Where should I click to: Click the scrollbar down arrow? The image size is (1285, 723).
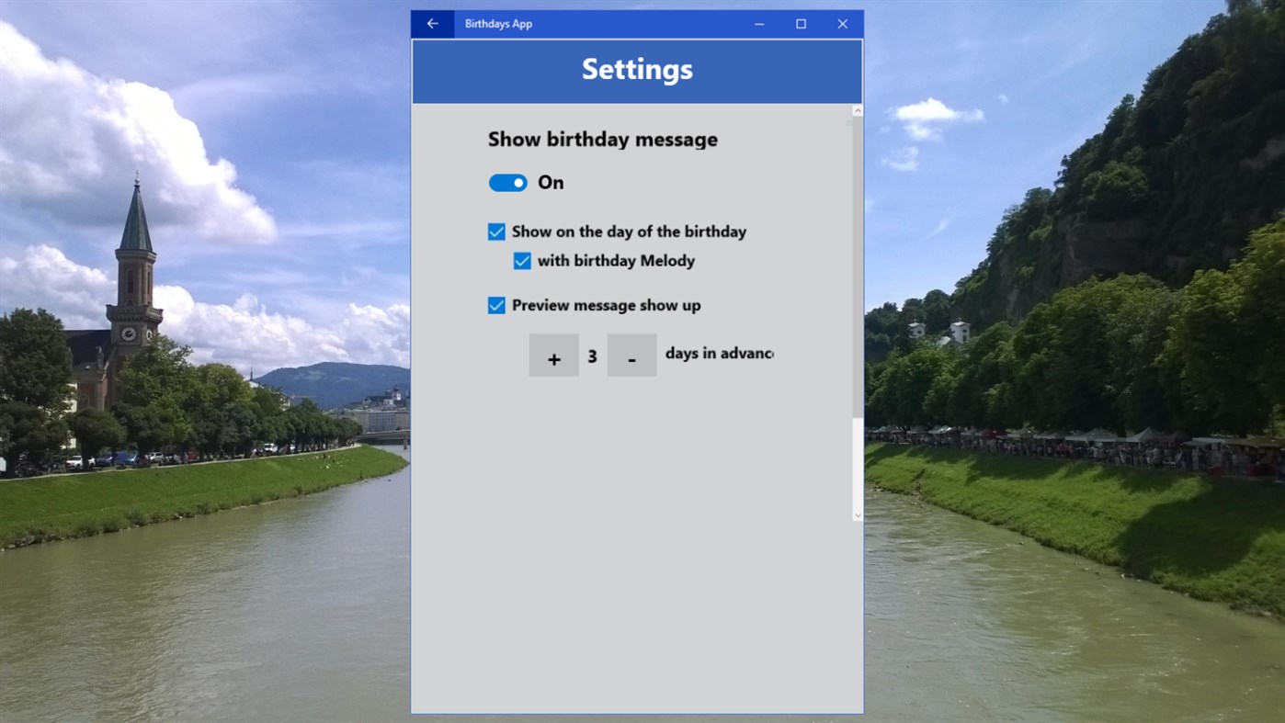tap(856, 514)
